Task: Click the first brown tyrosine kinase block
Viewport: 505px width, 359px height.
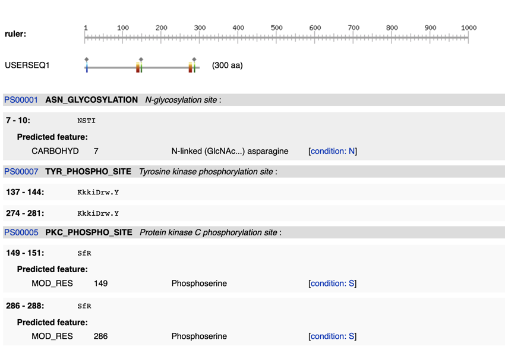Action: point(138,68)
